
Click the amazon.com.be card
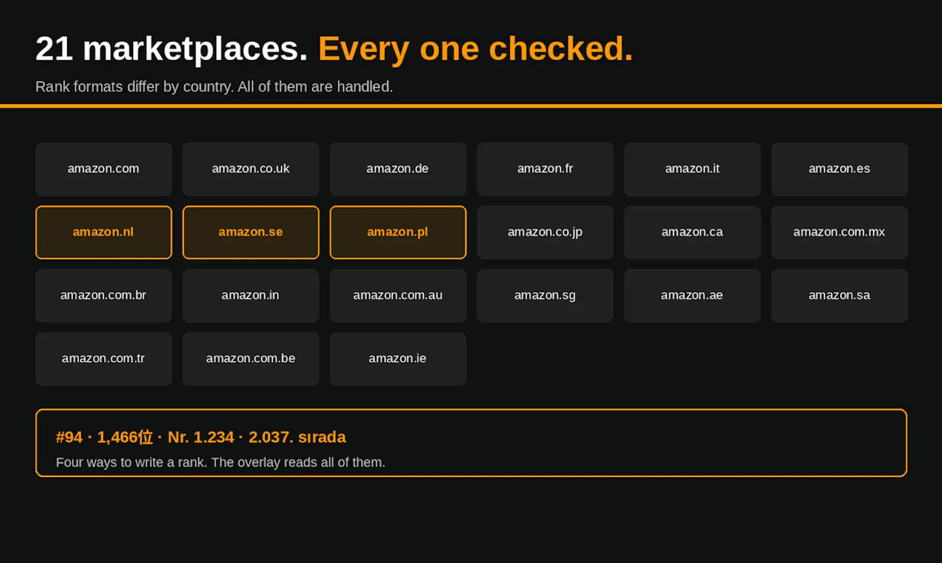coord(251,359)
